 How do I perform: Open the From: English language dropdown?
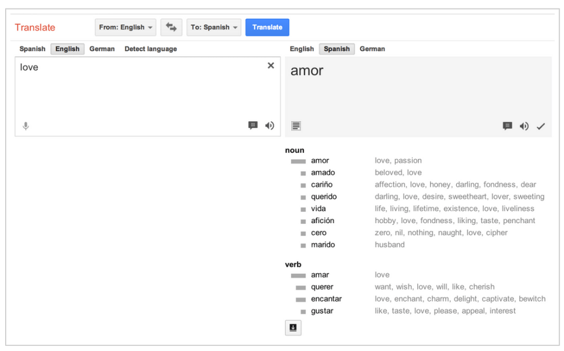pos(125,27)
